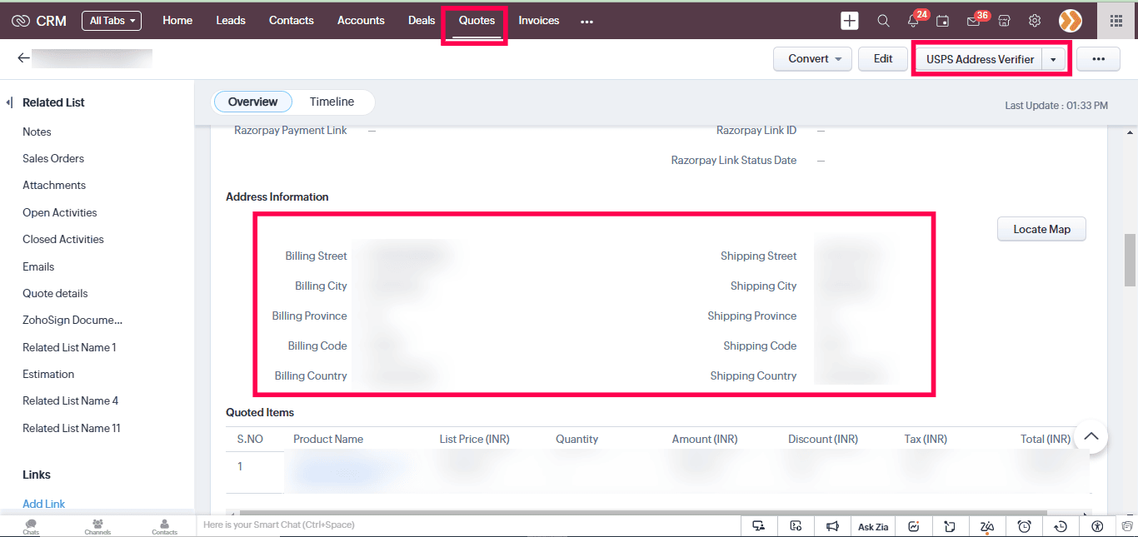Click the plus create-new icon
Viewport: 1138px width, 537px height.
(850, 21)
